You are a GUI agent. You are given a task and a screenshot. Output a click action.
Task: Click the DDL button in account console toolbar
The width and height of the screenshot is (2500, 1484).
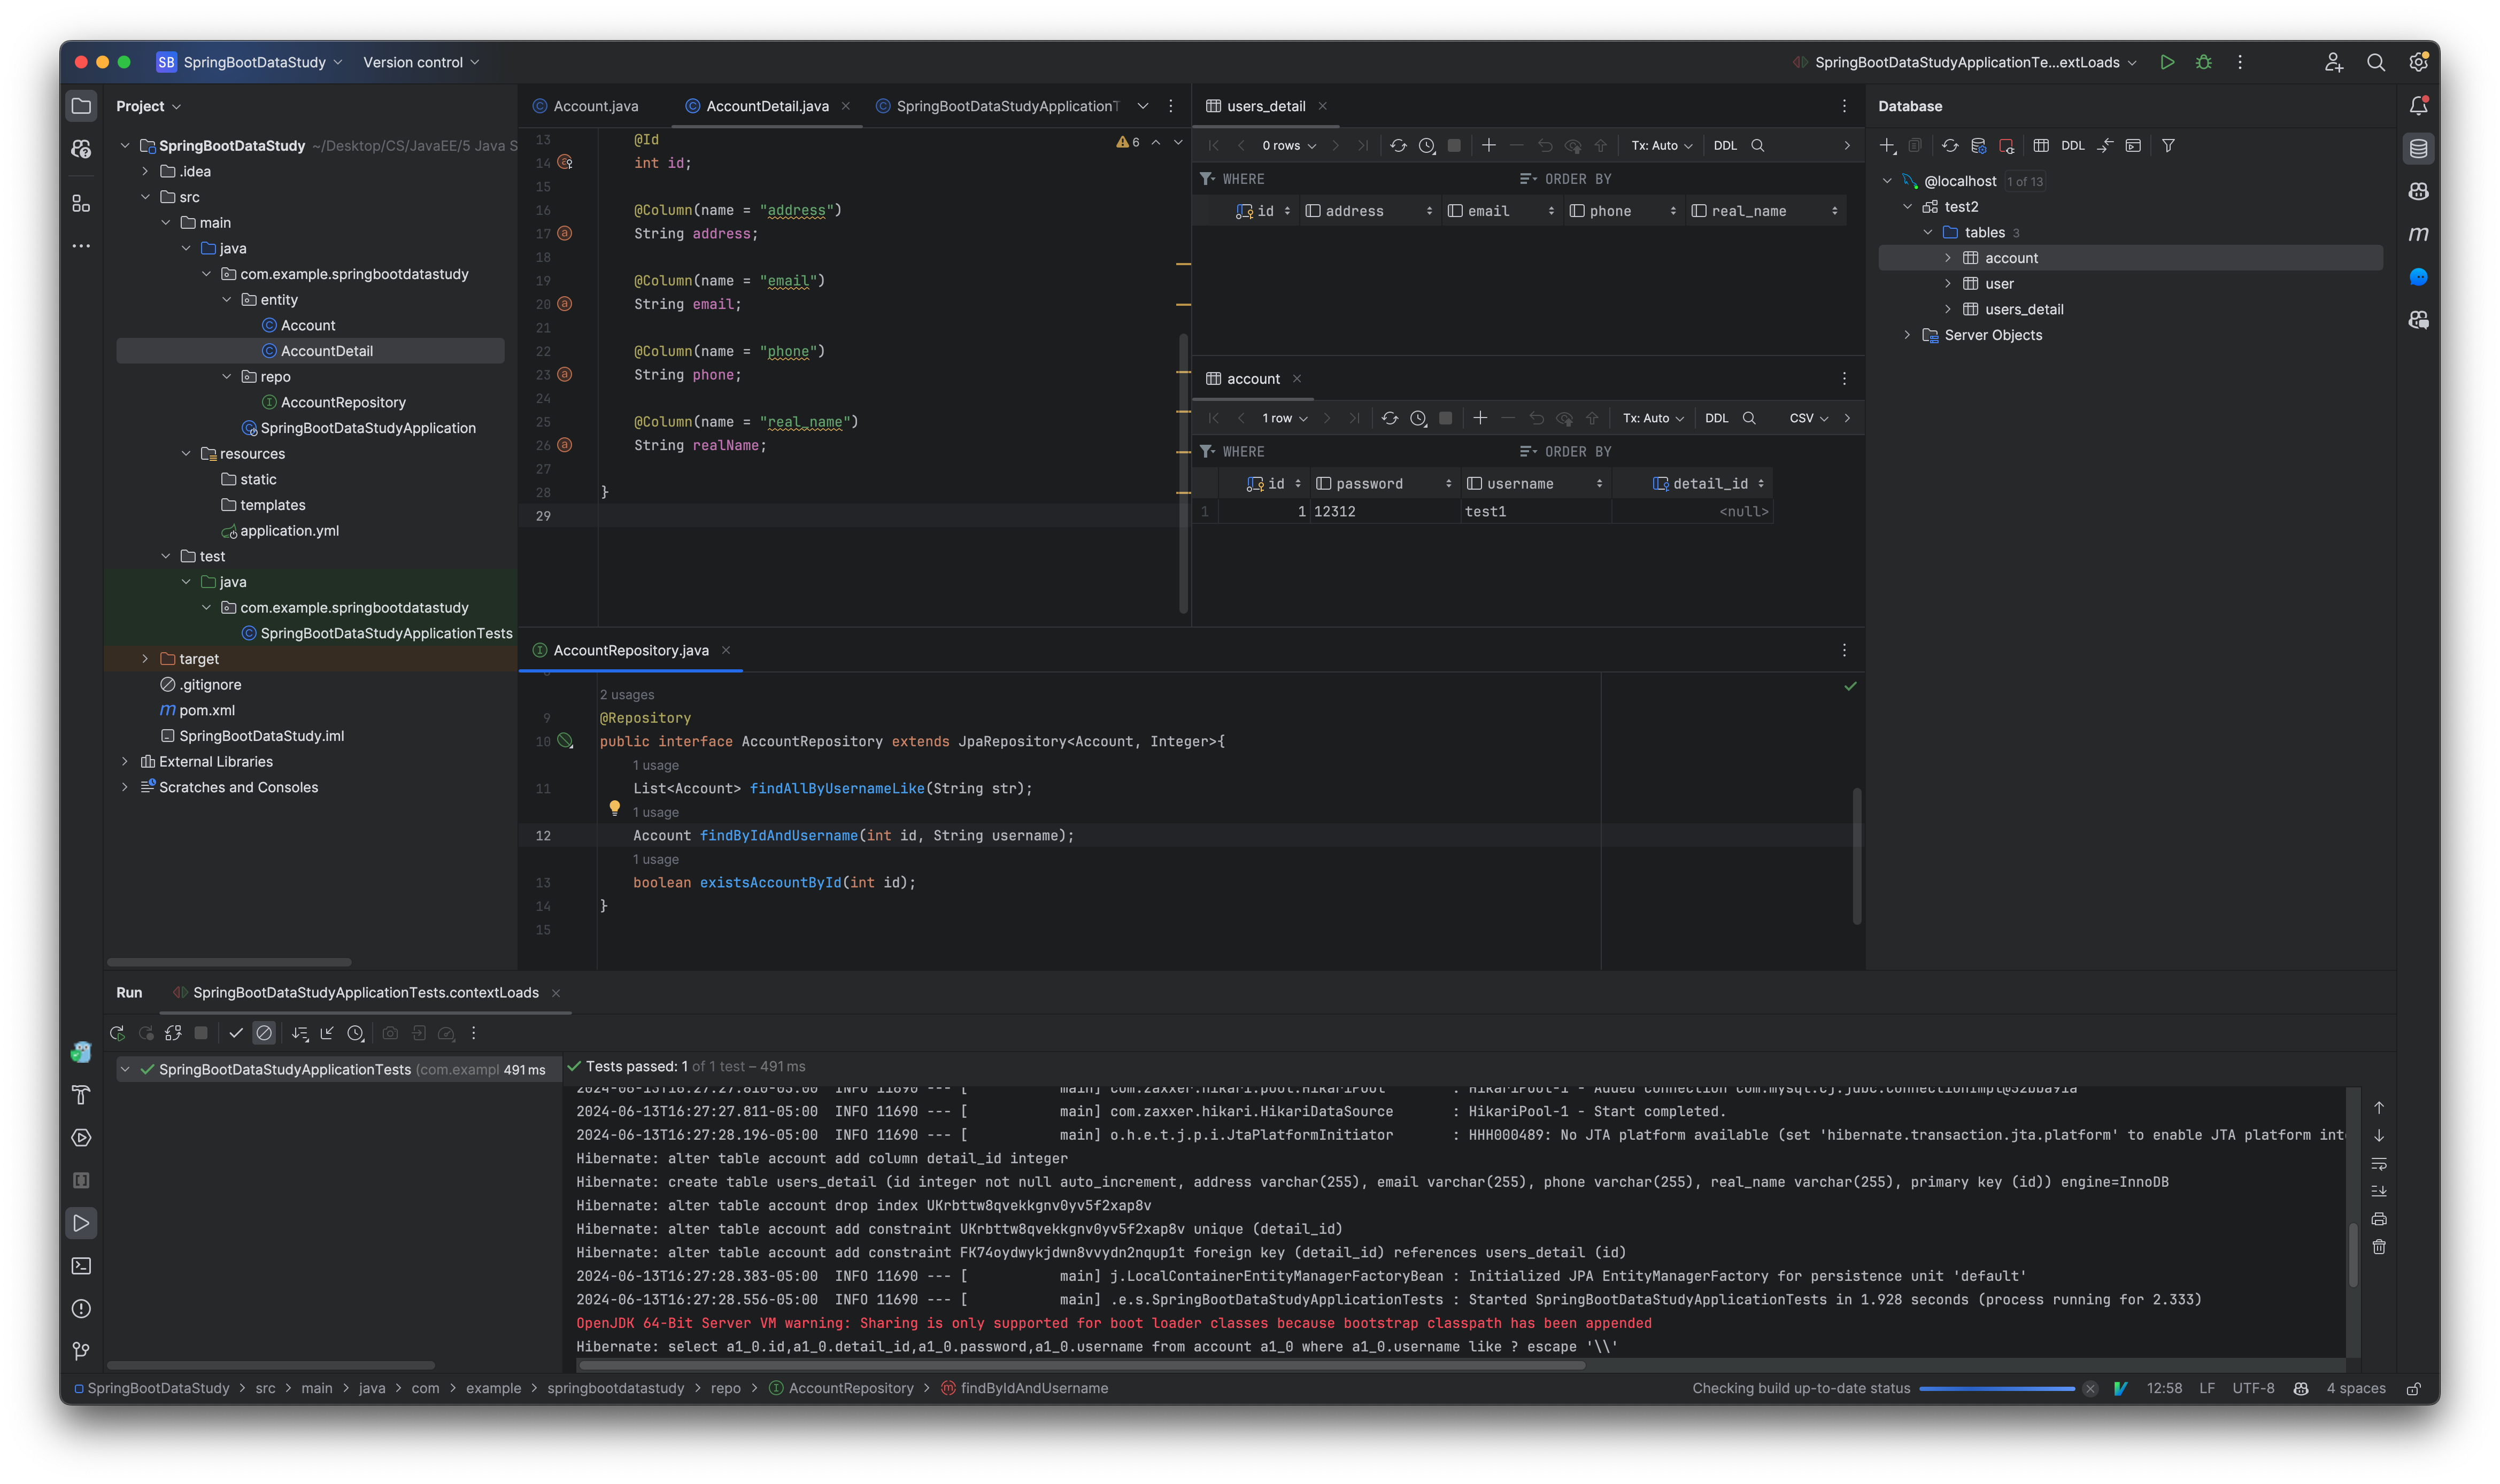click(x=1716, y=418)
